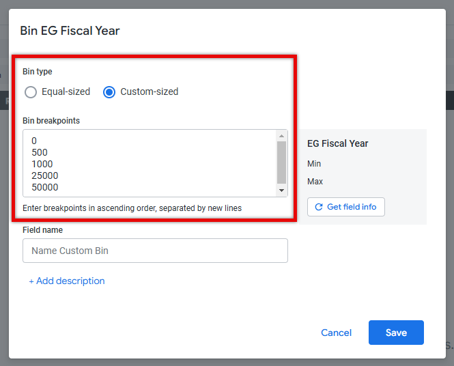Click the Equal-sized label text

[66, 91]
